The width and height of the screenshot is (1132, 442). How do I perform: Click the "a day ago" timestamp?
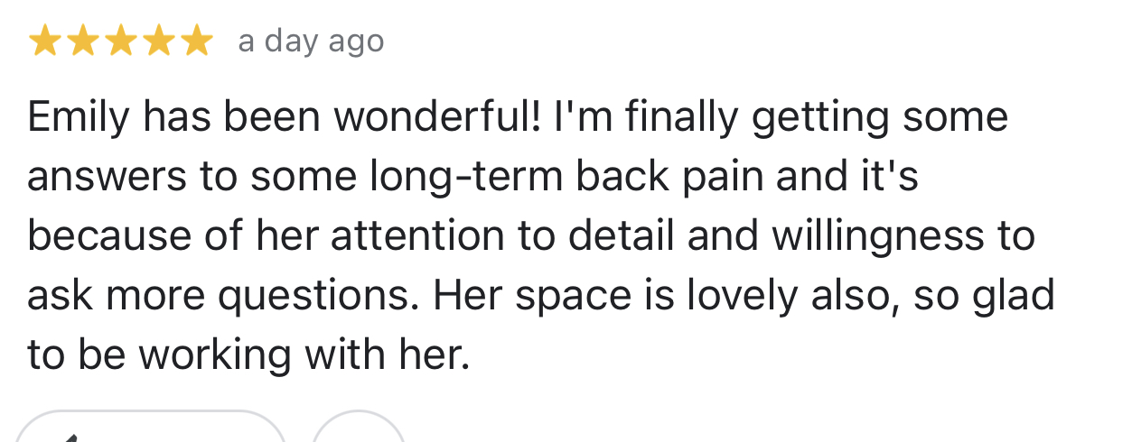tap(312, 41)
